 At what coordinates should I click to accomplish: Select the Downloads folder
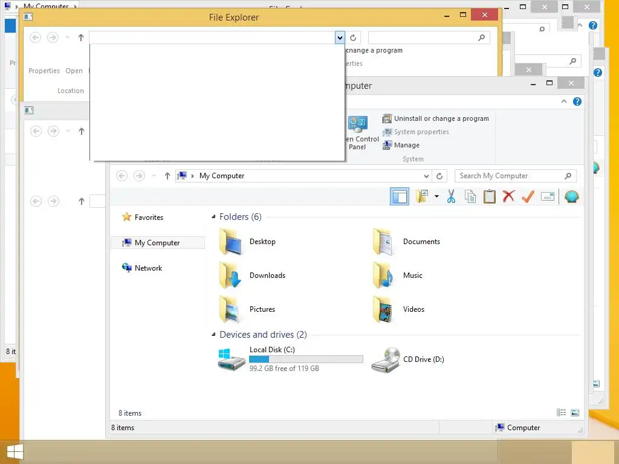coord(252,275)
